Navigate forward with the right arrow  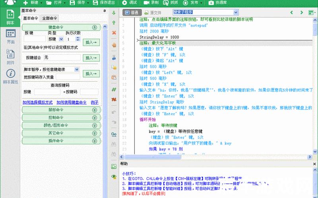coord(302,13)
